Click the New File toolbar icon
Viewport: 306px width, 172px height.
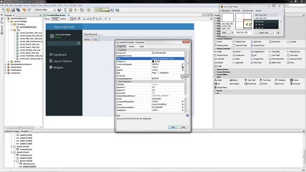pos(3,10)
